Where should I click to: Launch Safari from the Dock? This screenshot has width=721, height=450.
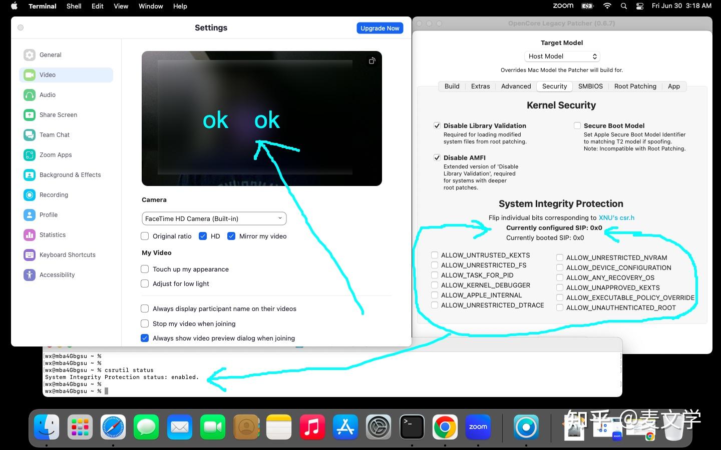pos(113,427)
